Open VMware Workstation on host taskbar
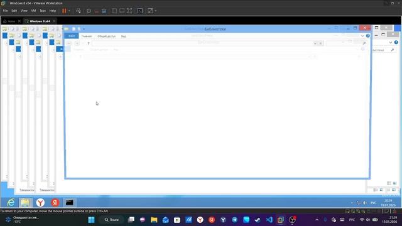The height and width of the screenshot is (226, 402). (281, 220)
